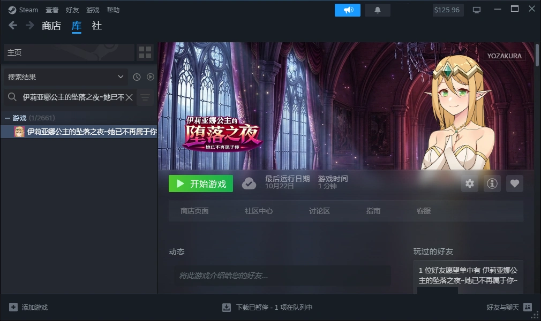
Task: Open game settings gear icon
Action: pos(470,184)
